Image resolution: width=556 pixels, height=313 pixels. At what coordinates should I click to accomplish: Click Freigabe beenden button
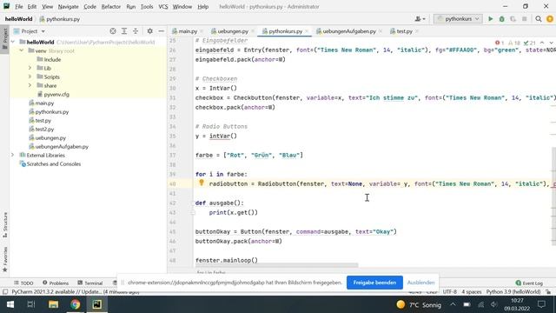point(374,283)
